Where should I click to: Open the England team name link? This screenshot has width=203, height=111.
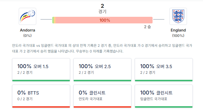[x=178, y=30]
